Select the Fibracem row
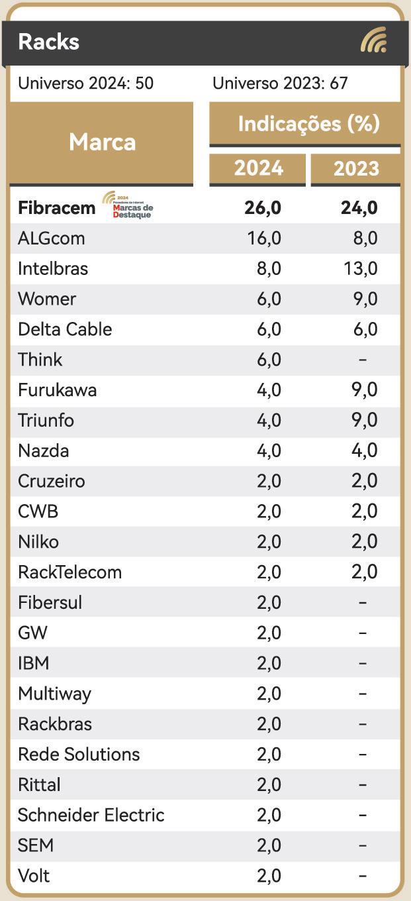Image resolution: width=411 pixels, height=901 pixels. click(205, 207)
